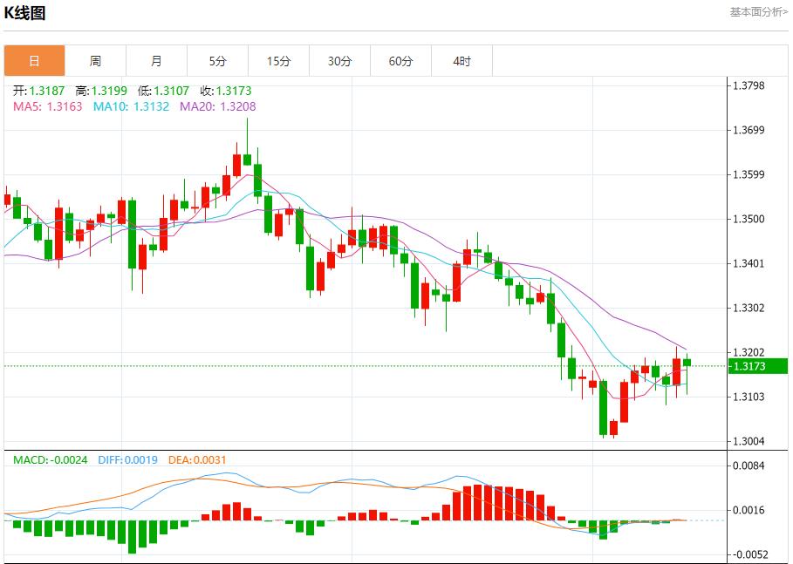Click the MA10 1.3132 indicator label
Image resolution: width=793 pixels, height=564 pixels.
[x=131, y=106]
